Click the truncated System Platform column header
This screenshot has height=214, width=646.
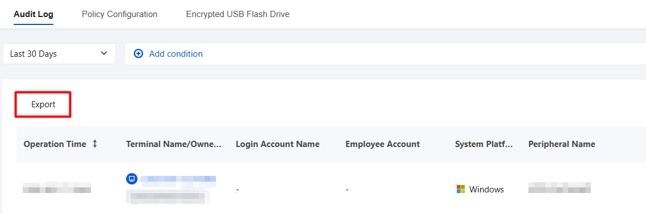(484, 144)
